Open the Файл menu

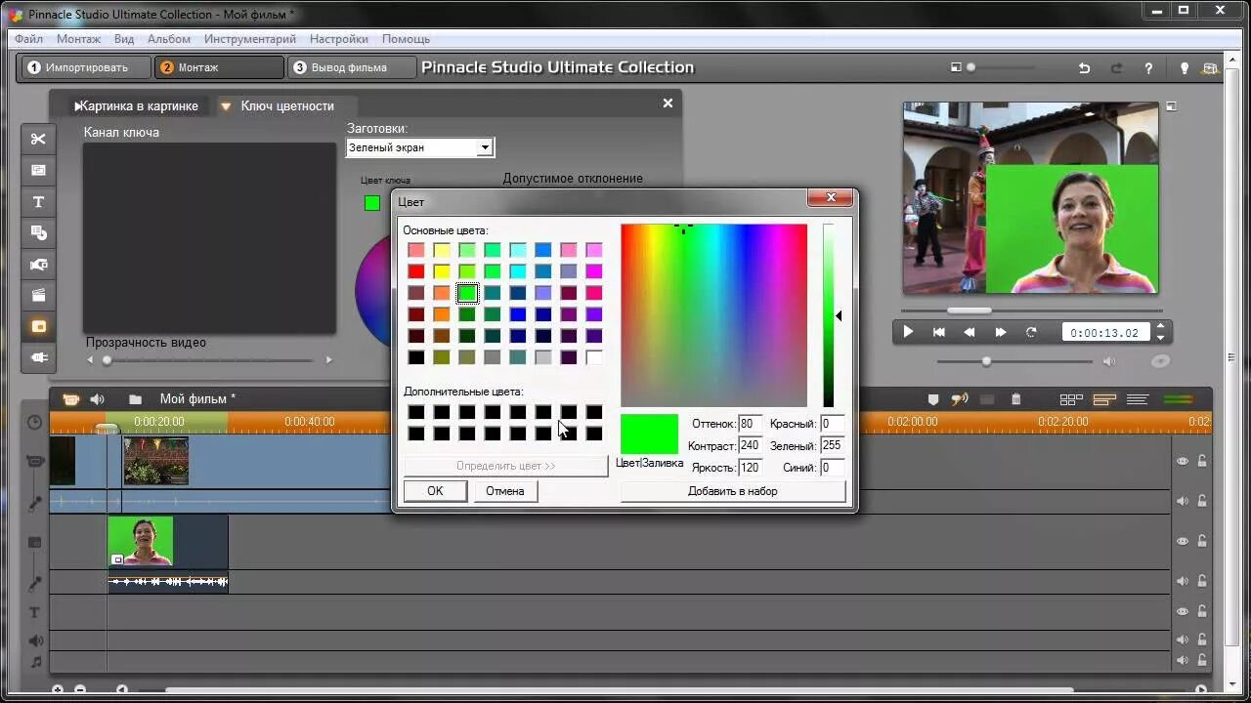click(28, 39)
